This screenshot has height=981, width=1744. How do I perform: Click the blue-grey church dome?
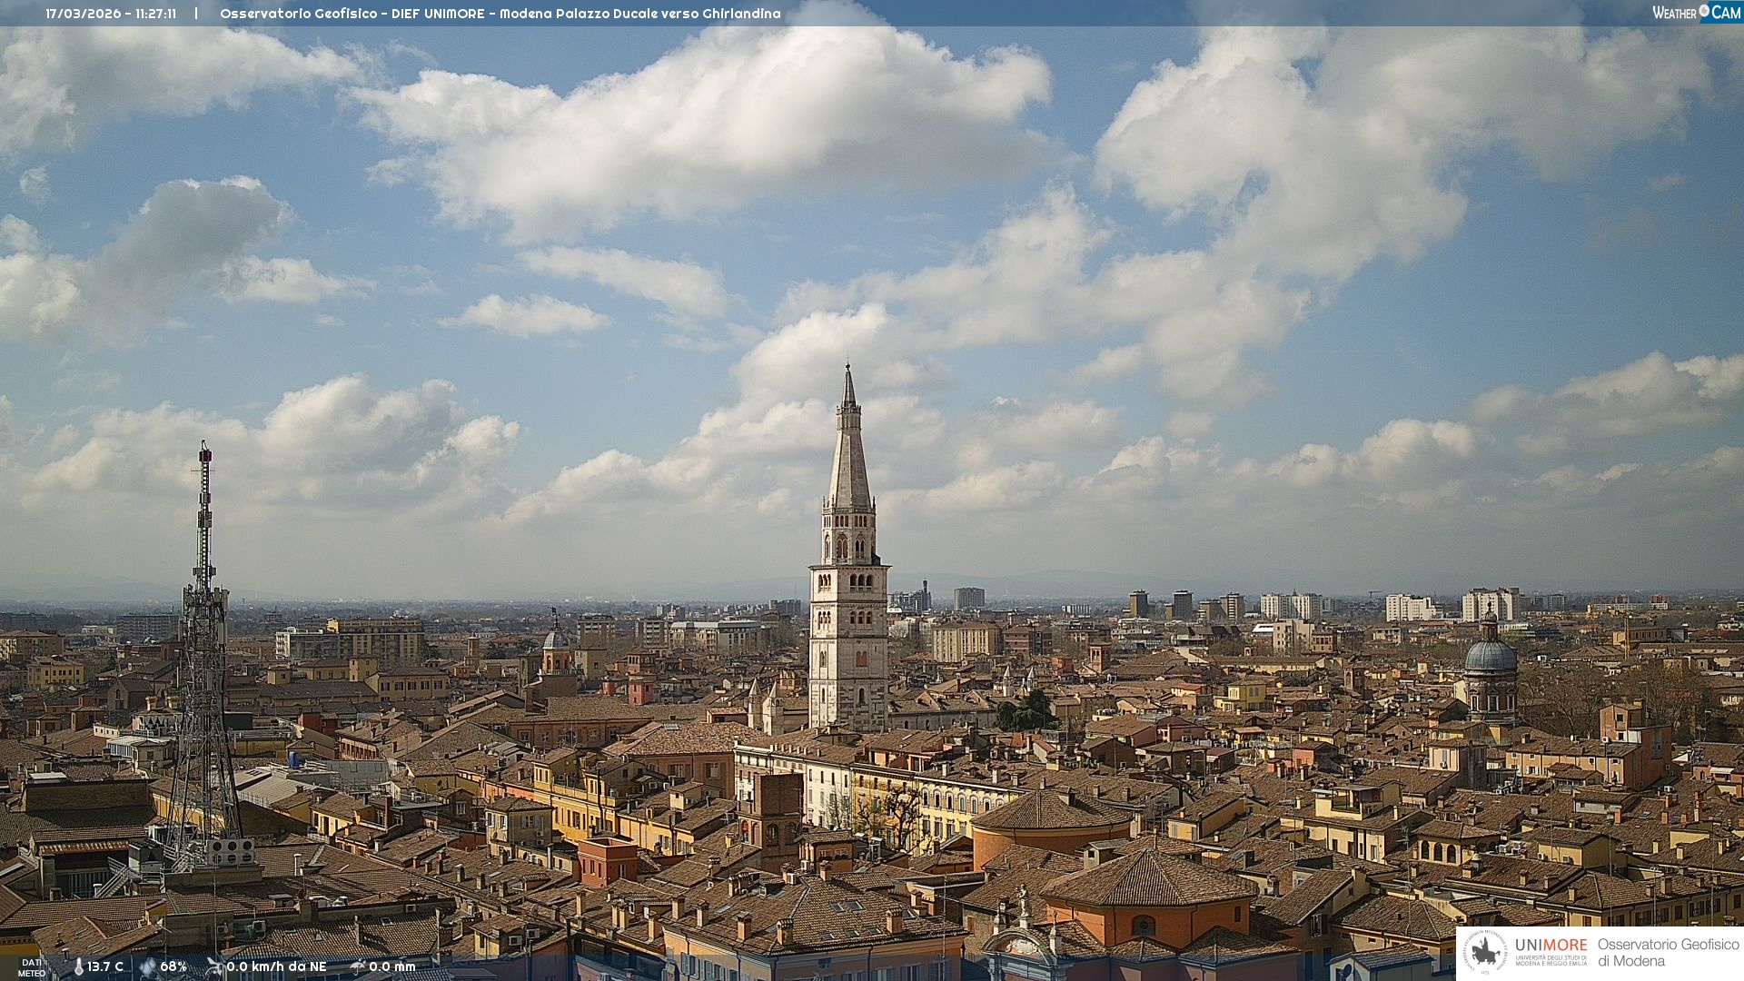point(1491,656)
